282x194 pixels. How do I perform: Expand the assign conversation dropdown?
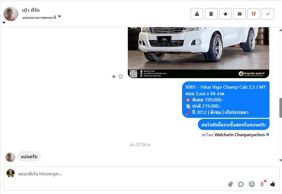pos(60,16)
